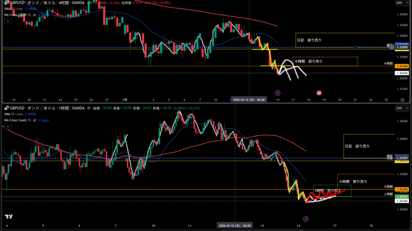Click the purple lightning event icon in top chart
412x231 pixels.
coord(277,92)
